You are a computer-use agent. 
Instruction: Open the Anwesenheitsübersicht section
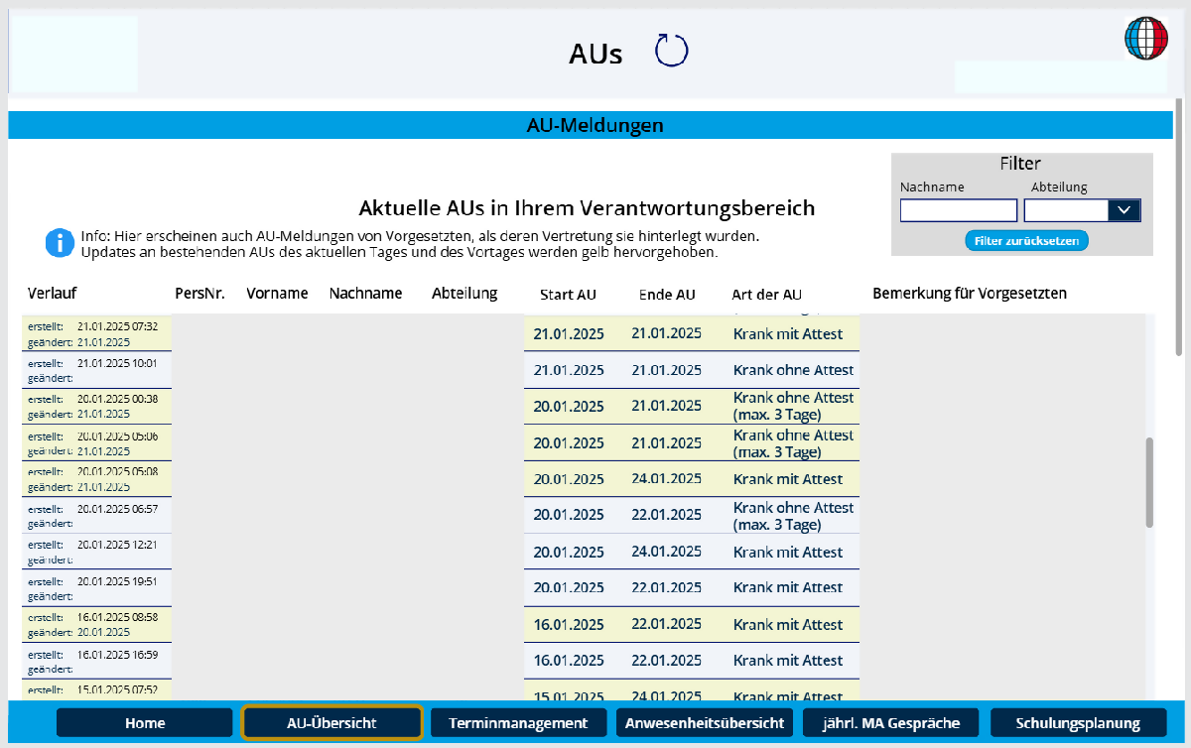705,723
